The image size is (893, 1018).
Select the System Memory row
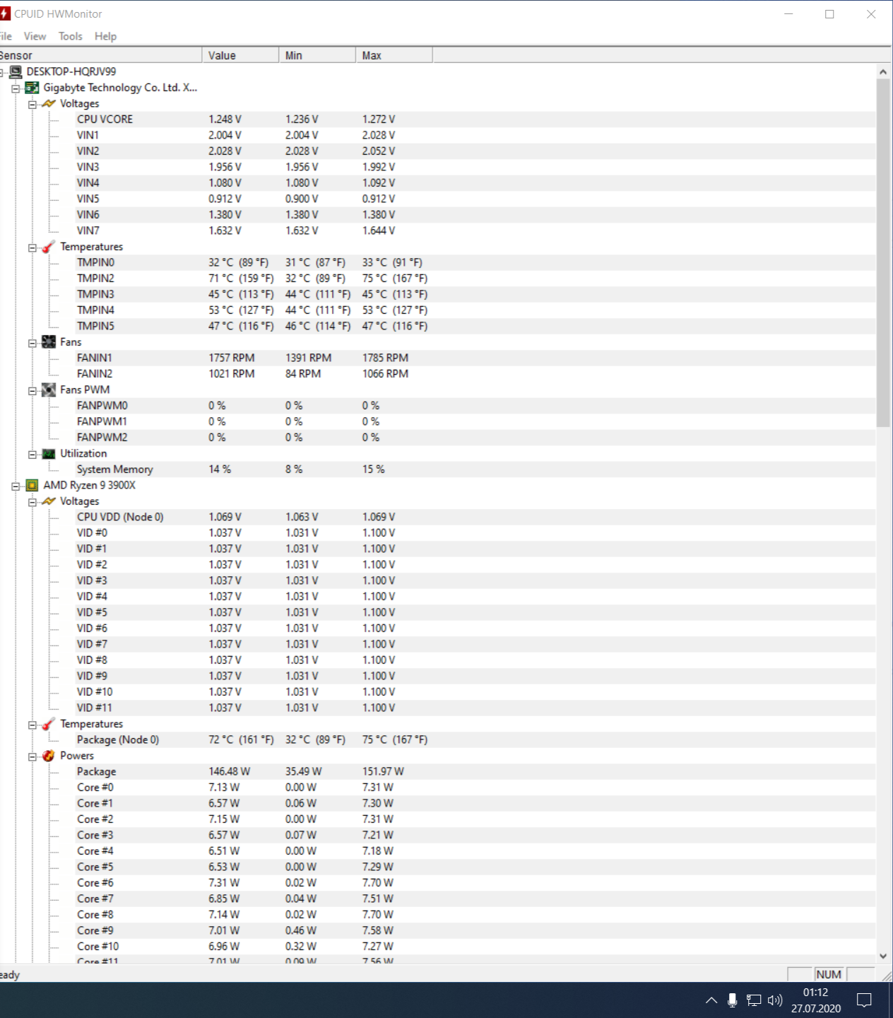(x=475, y=469)
